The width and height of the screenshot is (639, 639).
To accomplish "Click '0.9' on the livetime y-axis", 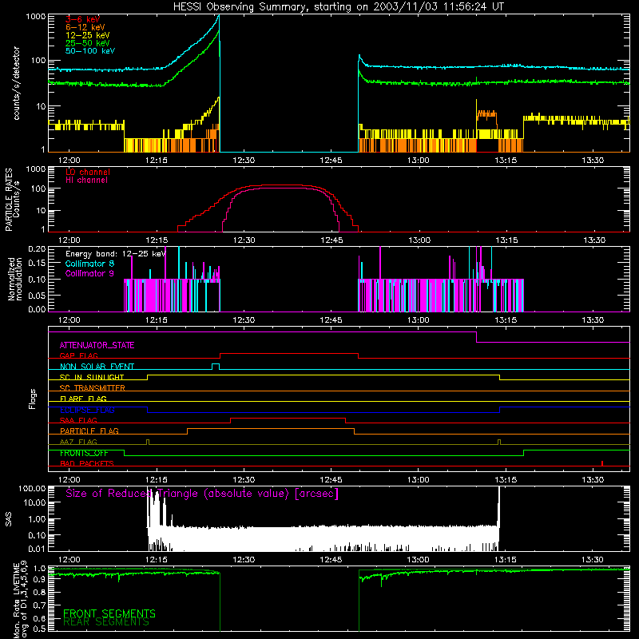I will [x=39, y=579].
